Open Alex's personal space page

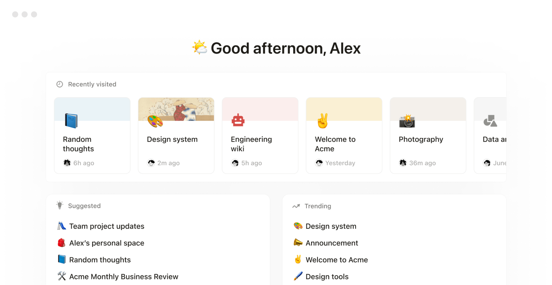click(x=106, y=243)
